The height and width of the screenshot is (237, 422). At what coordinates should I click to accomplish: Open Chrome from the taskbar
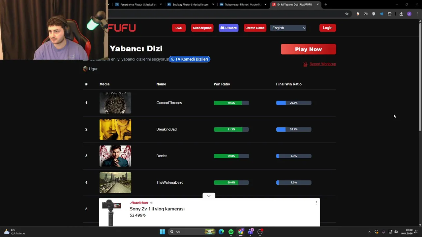(x=241, y=232)
